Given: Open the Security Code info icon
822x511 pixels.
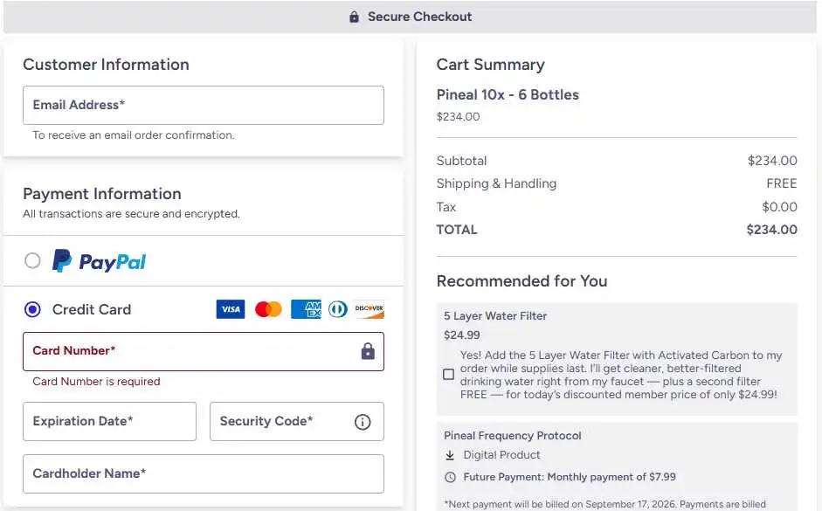Looking at the screenshot, I should click(363, 422).
